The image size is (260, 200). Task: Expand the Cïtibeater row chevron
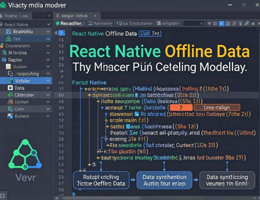[x=48, y=95]
